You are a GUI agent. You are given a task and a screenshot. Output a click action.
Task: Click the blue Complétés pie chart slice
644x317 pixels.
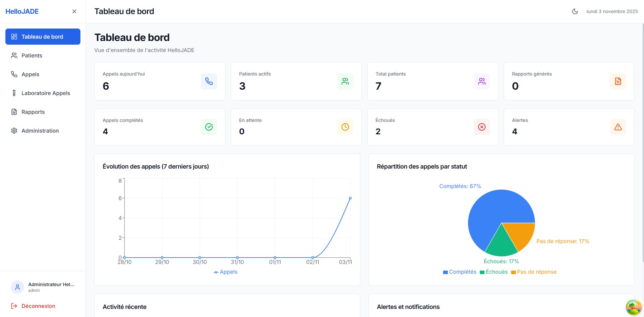(488, 212)
